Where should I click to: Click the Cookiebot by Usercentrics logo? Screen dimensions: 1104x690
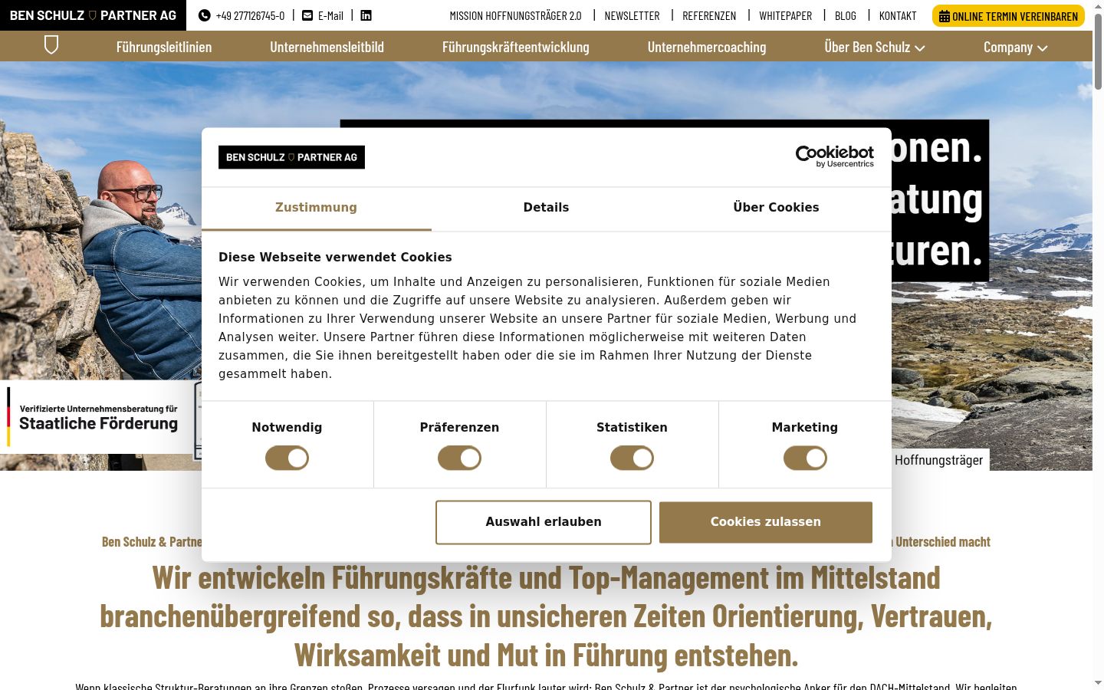(x=835, y=156)
